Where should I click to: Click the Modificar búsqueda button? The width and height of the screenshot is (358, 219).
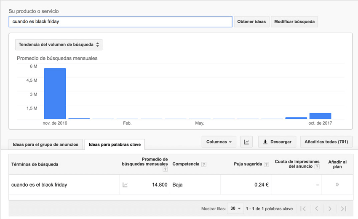pyautogui.click(x=294, y=22)
